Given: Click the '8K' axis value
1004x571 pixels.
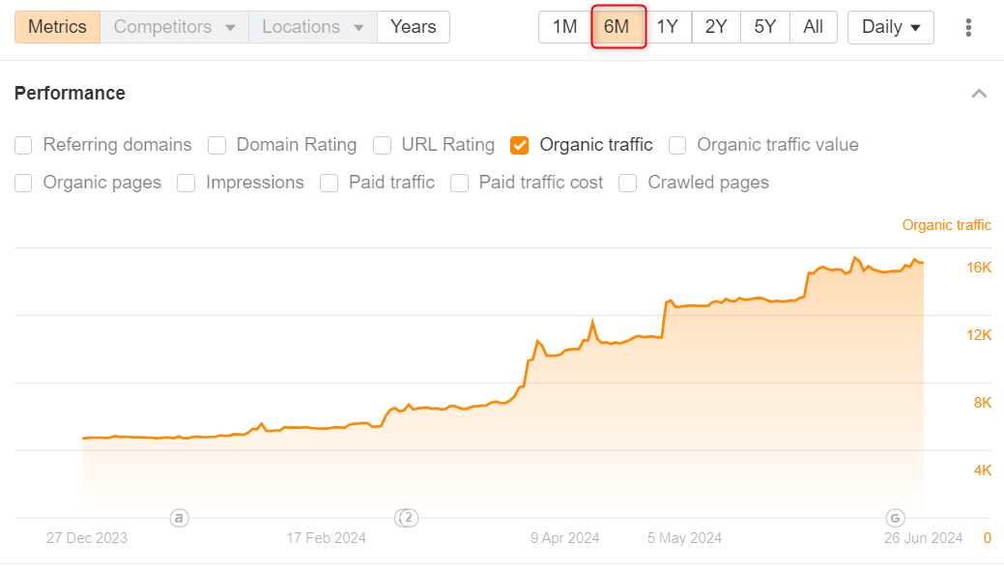Looking at the screenshot, I should pyautogui.click(x=983, y=403).
